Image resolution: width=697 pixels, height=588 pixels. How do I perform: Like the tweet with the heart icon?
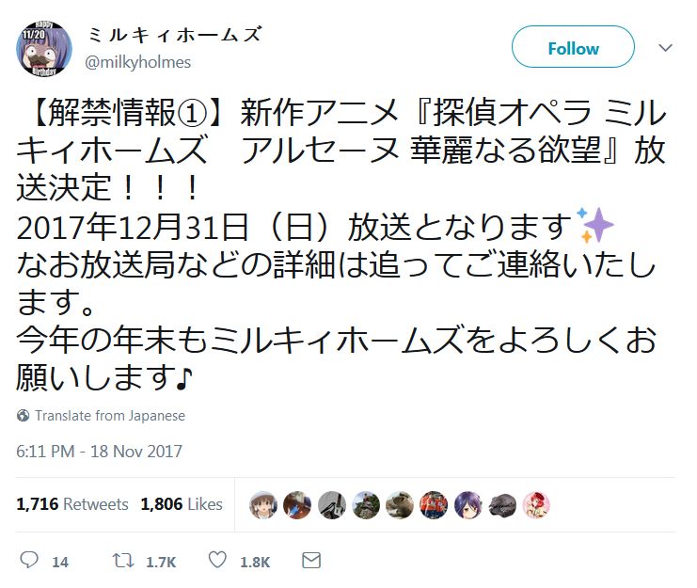pyautogui.click(x=217, y=560)
